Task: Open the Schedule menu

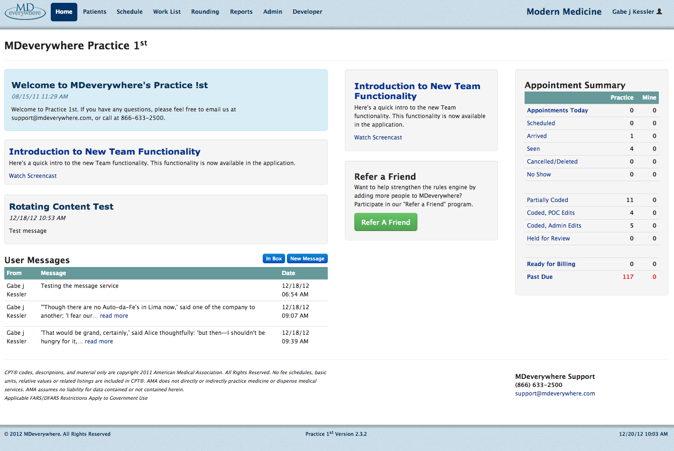Action: coord(129,12)
